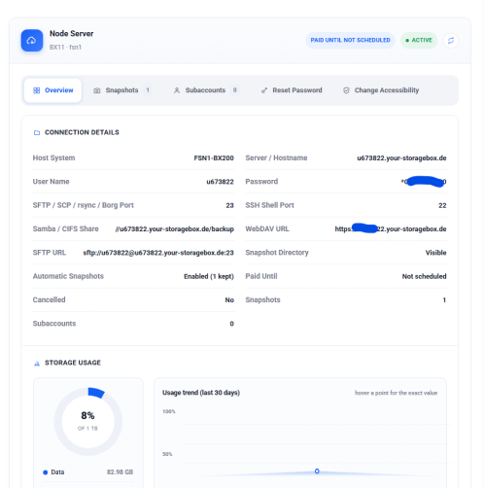Click the sftp:// URL value
484x488 pixels.
[x=158, y=253]
